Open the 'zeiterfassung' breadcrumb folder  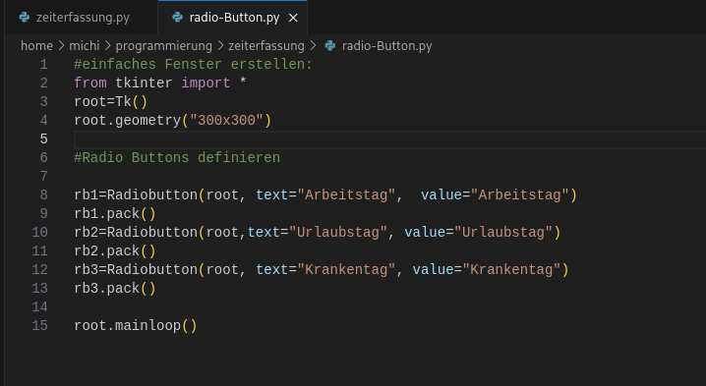[266, 46]
